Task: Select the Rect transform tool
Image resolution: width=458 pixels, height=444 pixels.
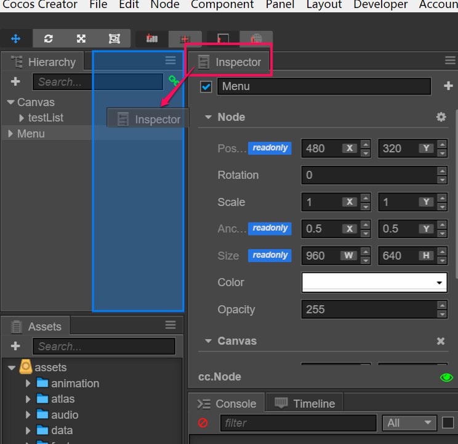Action: 114,38
